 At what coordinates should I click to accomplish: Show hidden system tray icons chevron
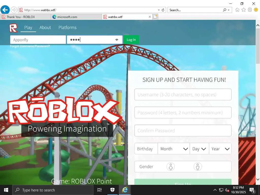(215, 190)
